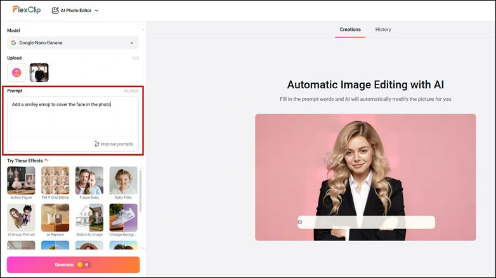The height and width of the screenshot is (278, 496).
Task: Click the Generate button
Action: coord(74,265)
